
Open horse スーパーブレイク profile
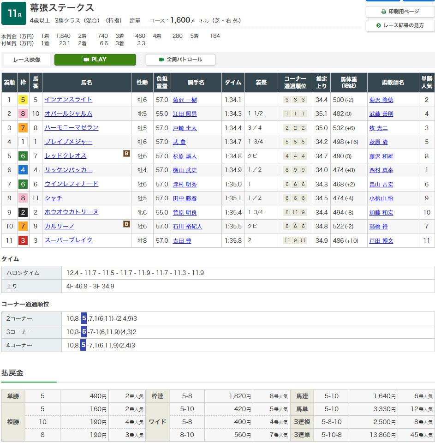tap(68, 240)
